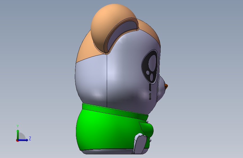Select the black eye patch on the face
This screenshot has height=158, width=243.
coord(150,67)
